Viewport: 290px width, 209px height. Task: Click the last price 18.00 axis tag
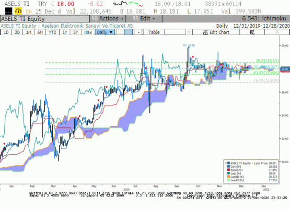point(285,69)
